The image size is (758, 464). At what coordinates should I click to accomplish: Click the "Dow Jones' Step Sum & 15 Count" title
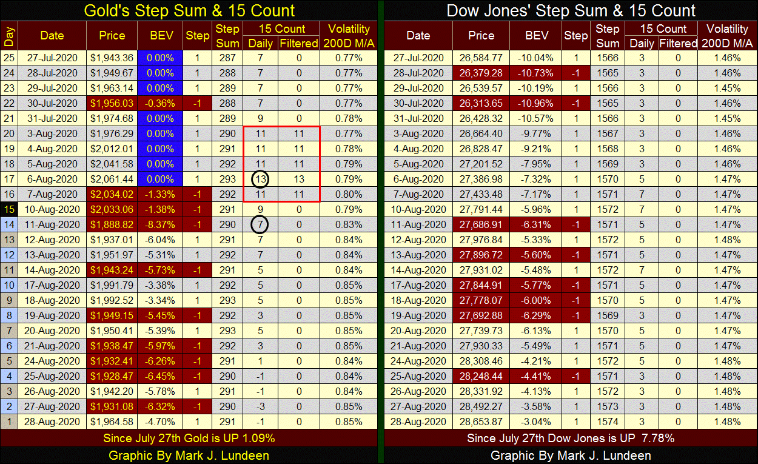coord(571,11)
